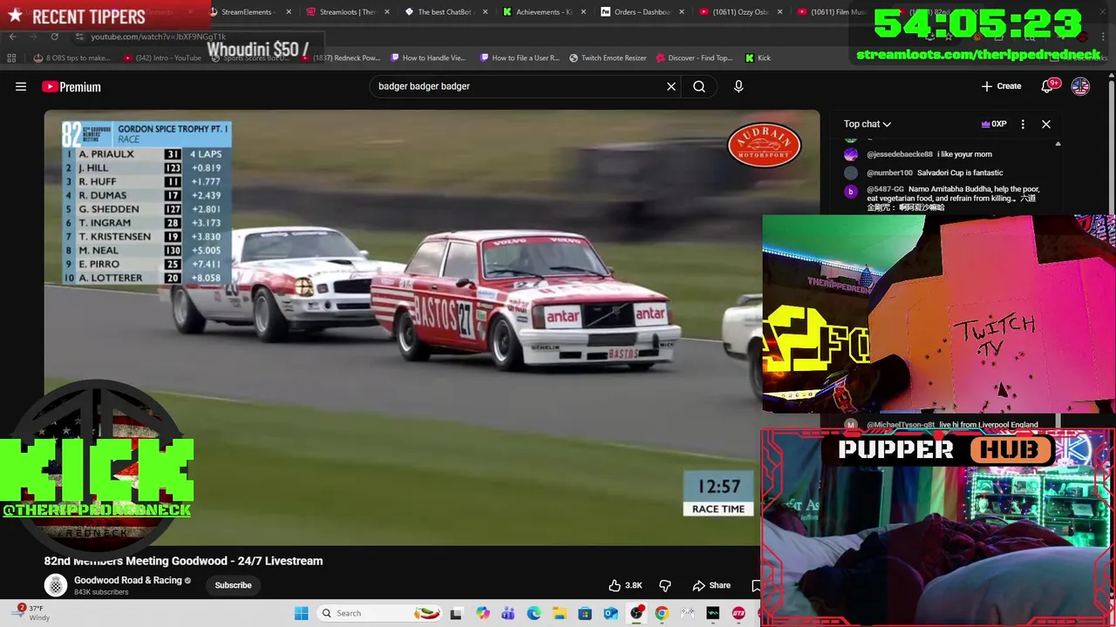Open Outlook from the taskbar
The height and width of the screenshot is (627, 1116).
point(610,613)
